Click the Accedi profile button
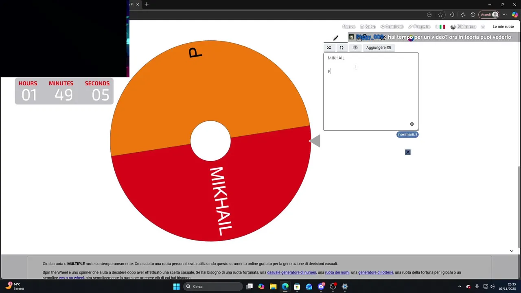This screenshot has width=521, height=293. pyautogui.click(x=489, y=15)
